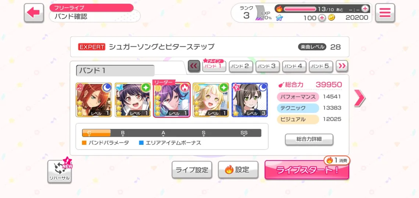The image size is (419, 198).
Task: Click the blue star gem icon
Action: (279, 18)
